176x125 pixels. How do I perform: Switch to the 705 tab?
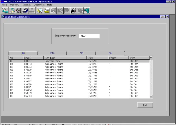[81, 53]
